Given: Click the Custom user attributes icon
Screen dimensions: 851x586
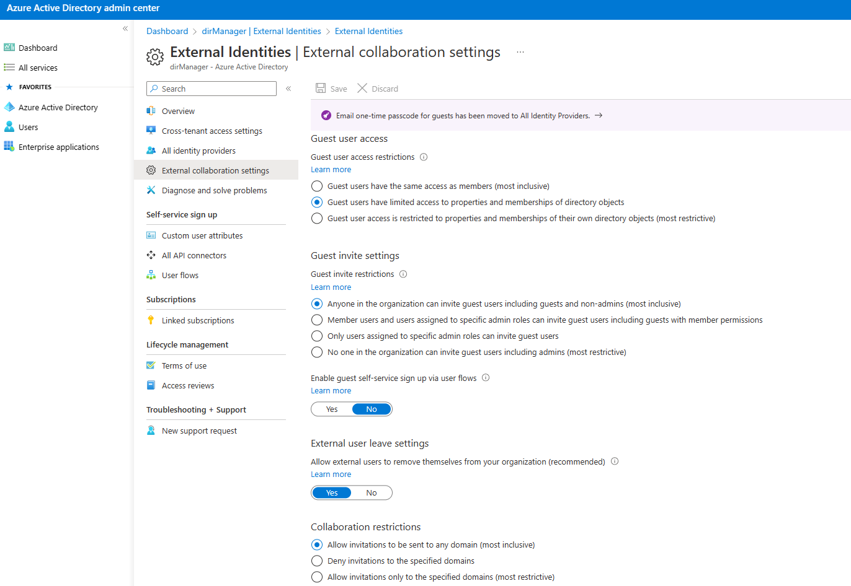Looking at the screenshot, I should point(151,235).
